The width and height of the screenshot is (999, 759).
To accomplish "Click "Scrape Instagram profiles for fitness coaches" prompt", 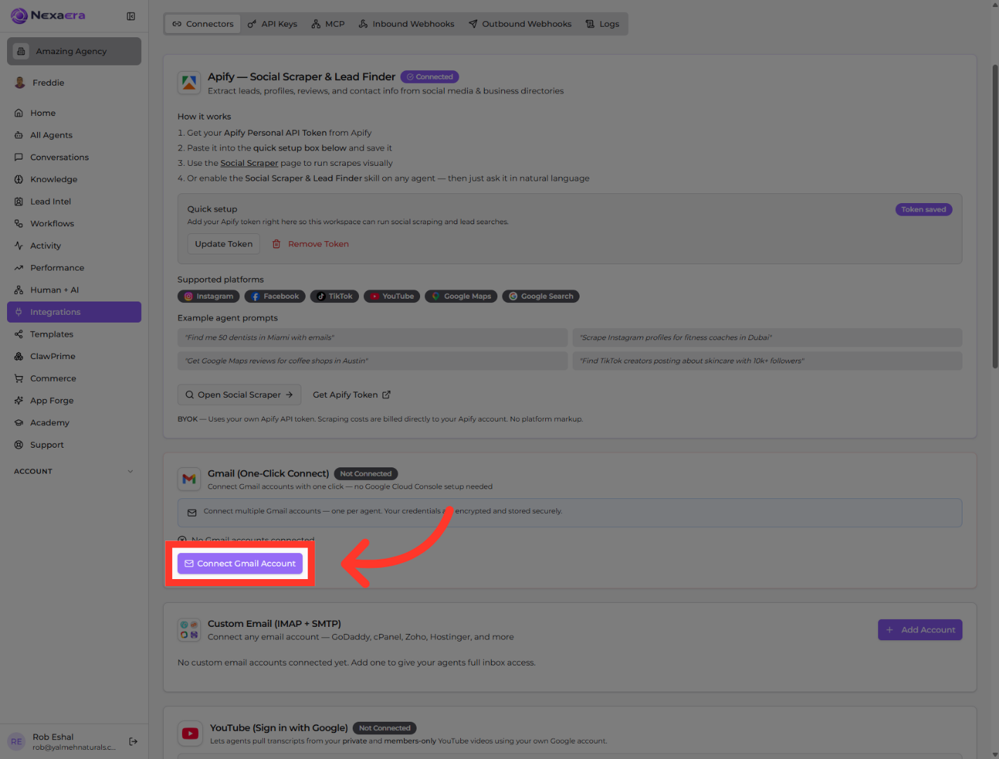I will pos(767,337).
